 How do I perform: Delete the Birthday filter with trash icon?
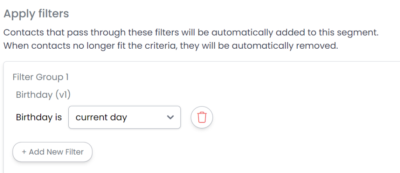[202, 117]
